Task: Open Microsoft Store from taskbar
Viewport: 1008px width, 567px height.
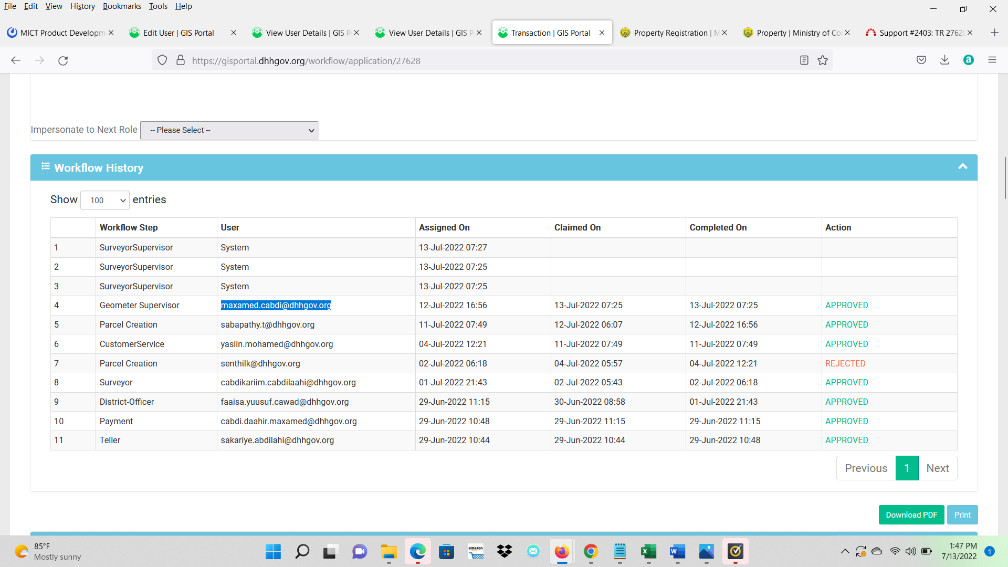Action: (x=446, y=551)
